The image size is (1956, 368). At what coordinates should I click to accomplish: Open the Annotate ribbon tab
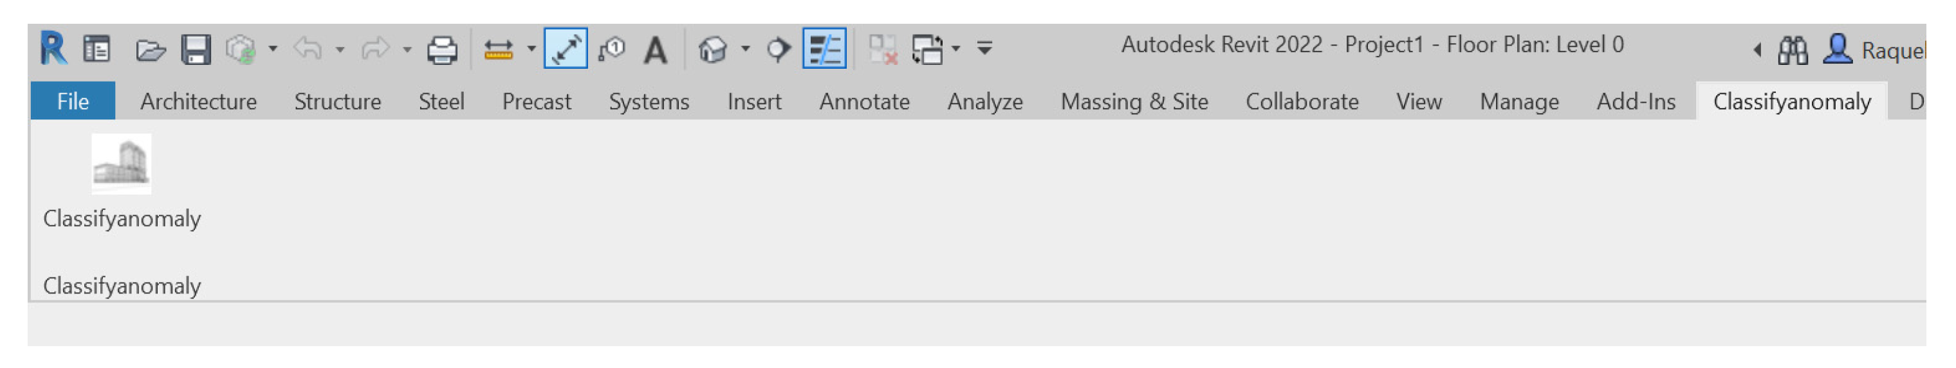coord(864,101)
